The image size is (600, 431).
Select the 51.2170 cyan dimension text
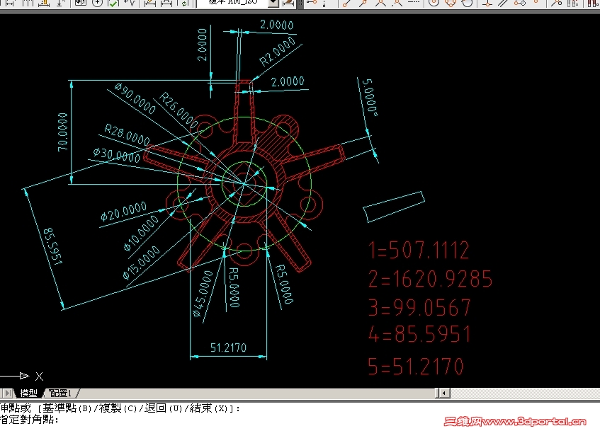pos(228,347)
